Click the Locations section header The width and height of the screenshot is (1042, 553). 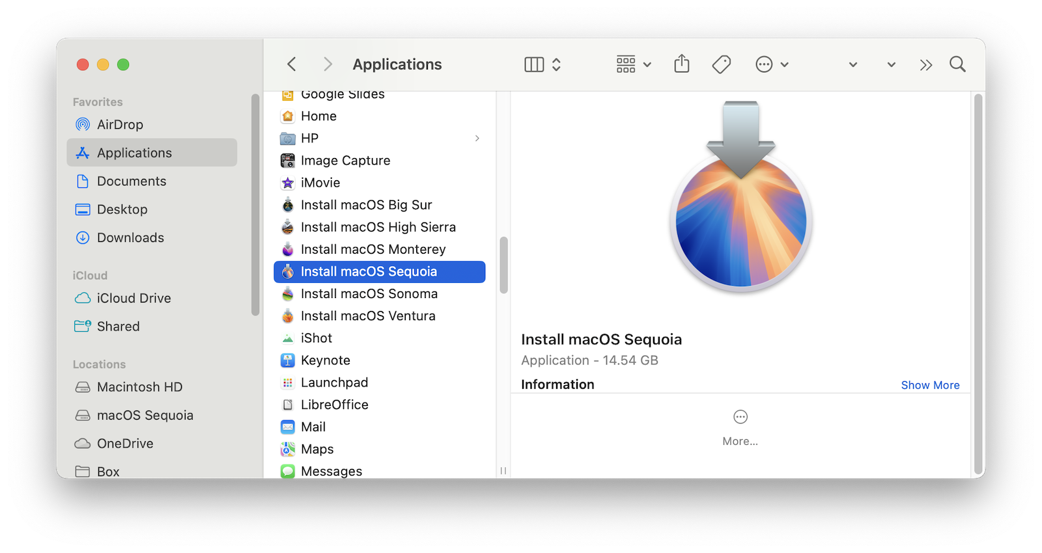(x=99, y=364)
